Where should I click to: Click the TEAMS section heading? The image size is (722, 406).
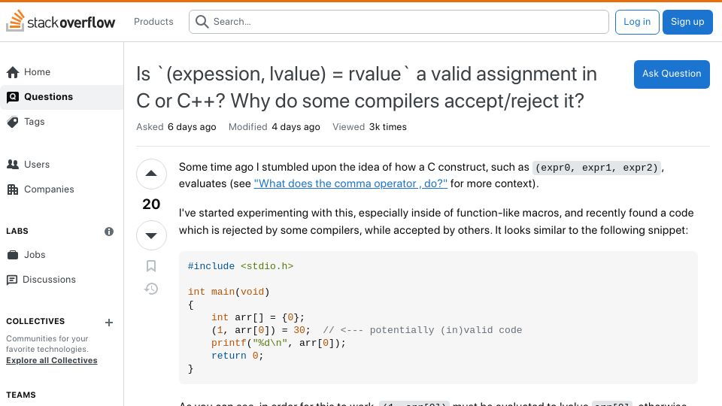(x=21, y=395)
